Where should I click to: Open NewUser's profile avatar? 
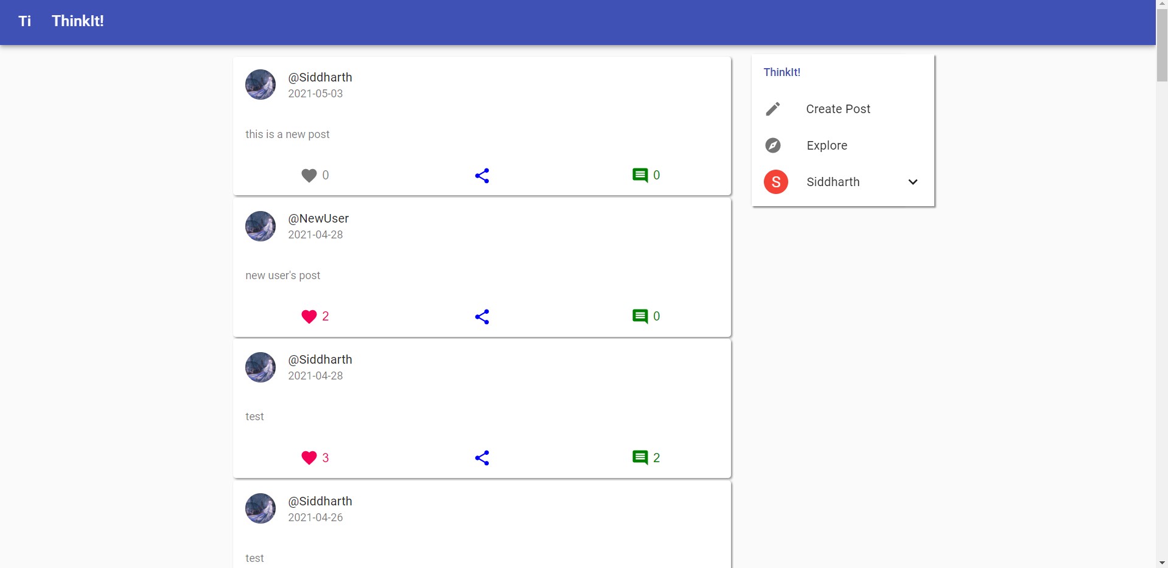tap(261, 226)
